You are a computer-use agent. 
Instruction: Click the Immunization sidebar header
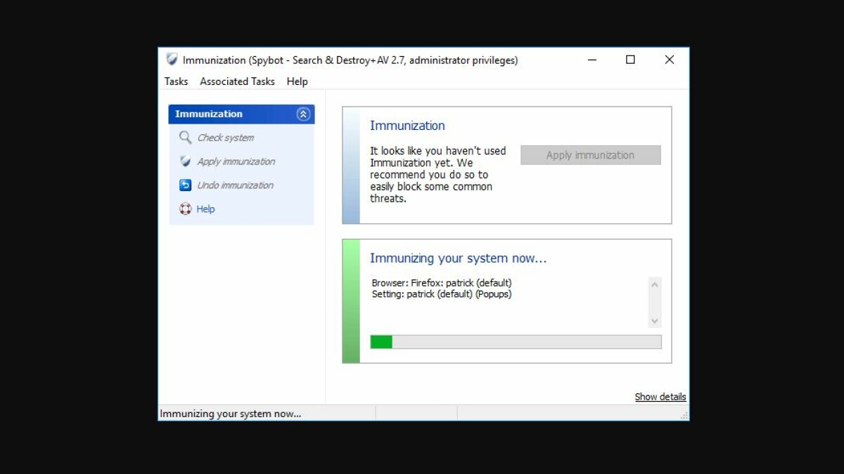(x=241, y=114)
